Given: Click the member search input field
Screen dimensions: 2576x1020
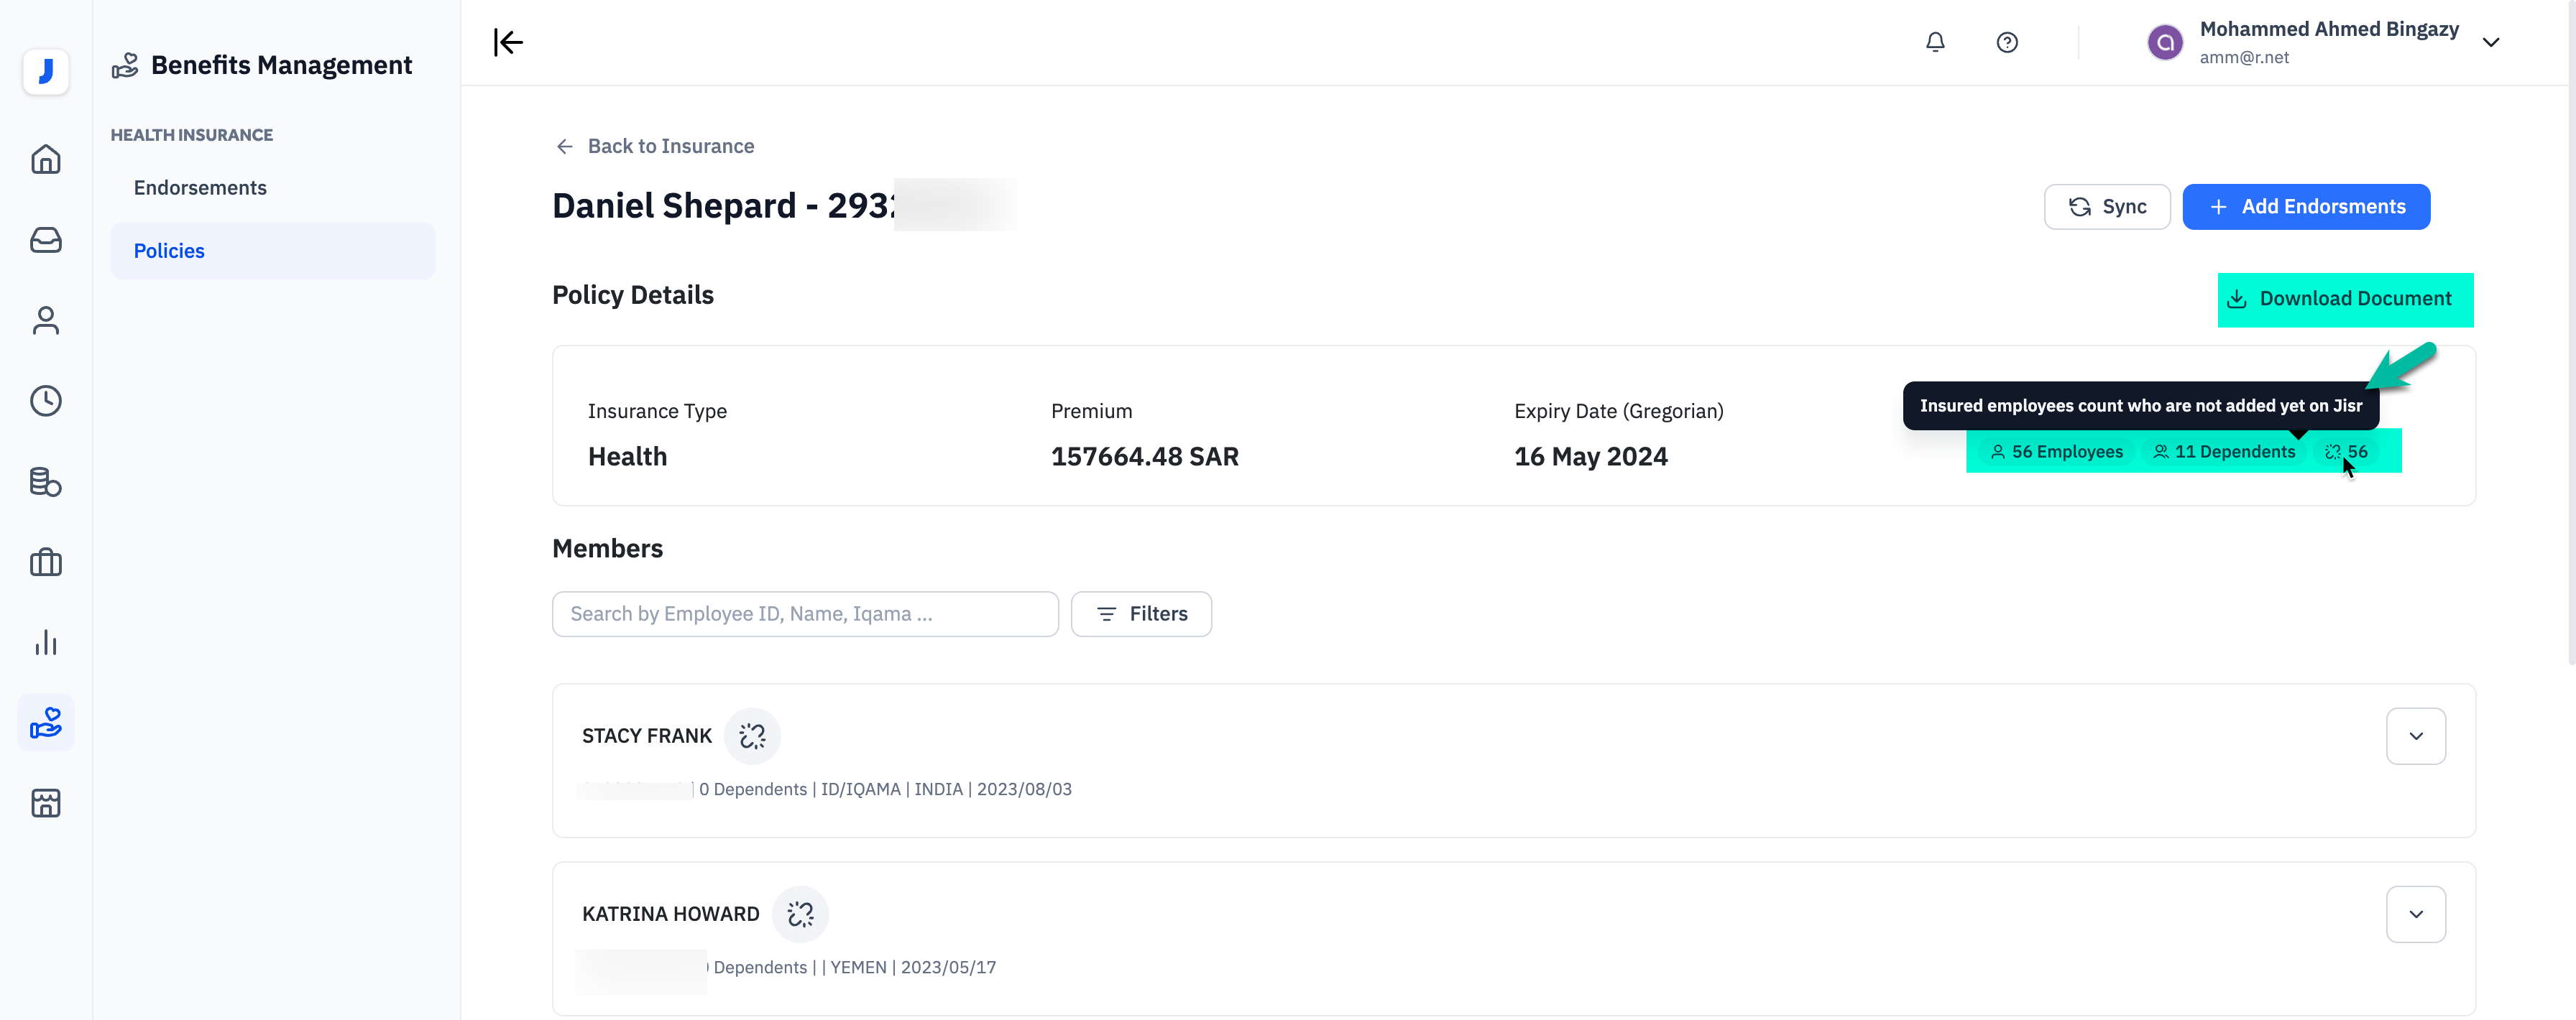Looking at the screenshot, I should pyautogui.click(x=804, y=613).
